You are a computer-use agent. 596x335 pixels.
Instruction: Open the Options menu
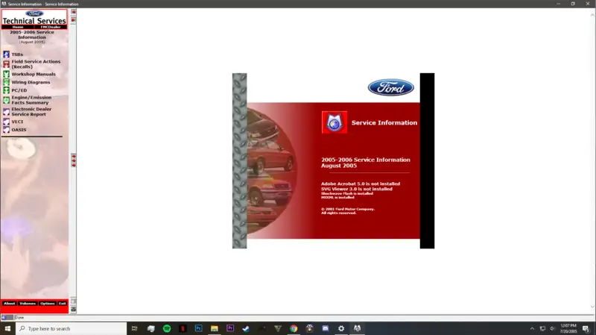48,304
